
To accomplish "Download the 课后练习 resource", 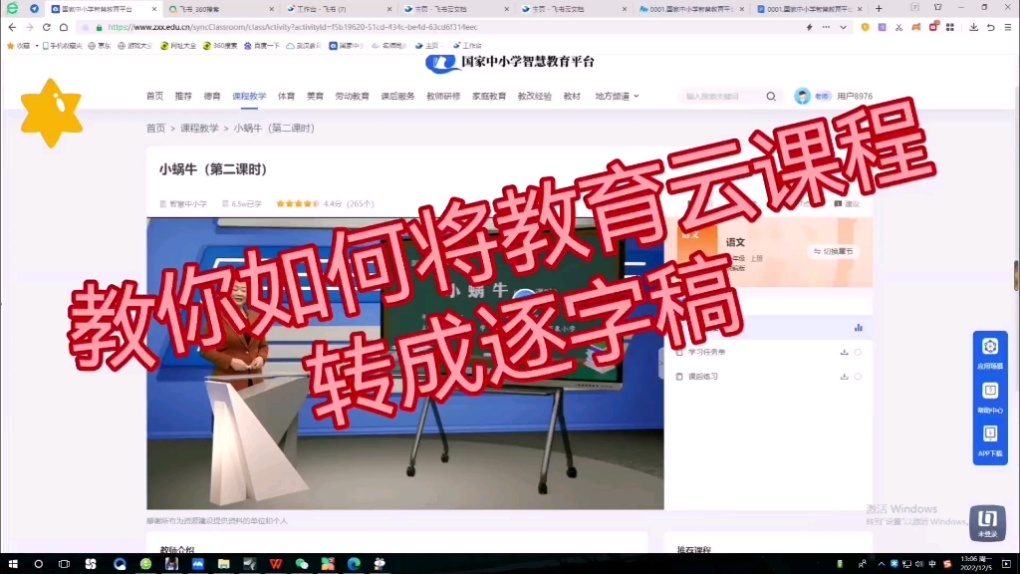I will coord(844,377).
